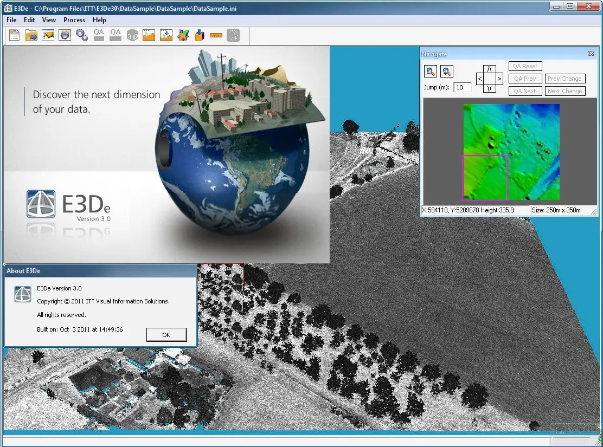Zoom in with the Navigate magnifier plus icon
This screenshot has height=447, width=603.
(x=446, y=71)
